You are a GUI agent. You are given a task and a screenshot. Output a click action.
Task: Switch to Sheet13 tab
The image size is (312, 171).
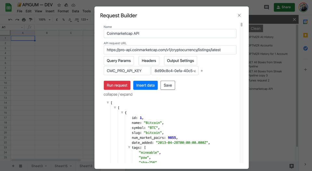point(86,166)
